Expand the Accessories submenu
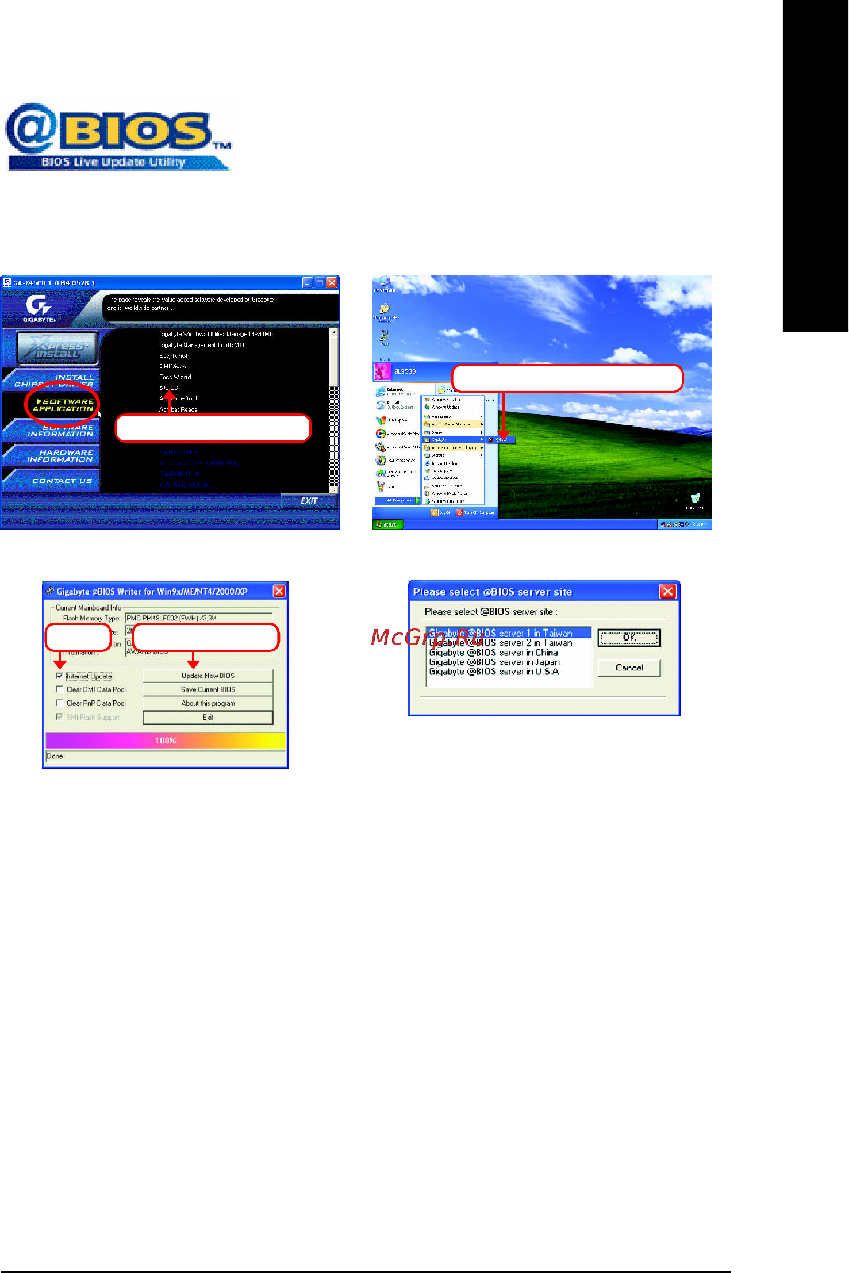The width and height of the screenshot is (849, 1273). coord(453,417)
